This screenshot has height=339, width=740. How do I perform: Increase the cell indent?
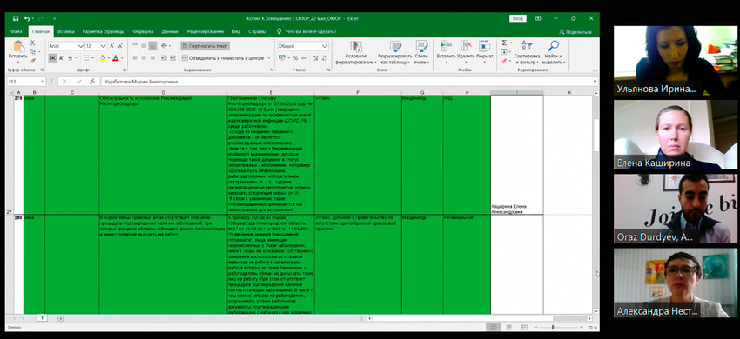pos(172,58)
